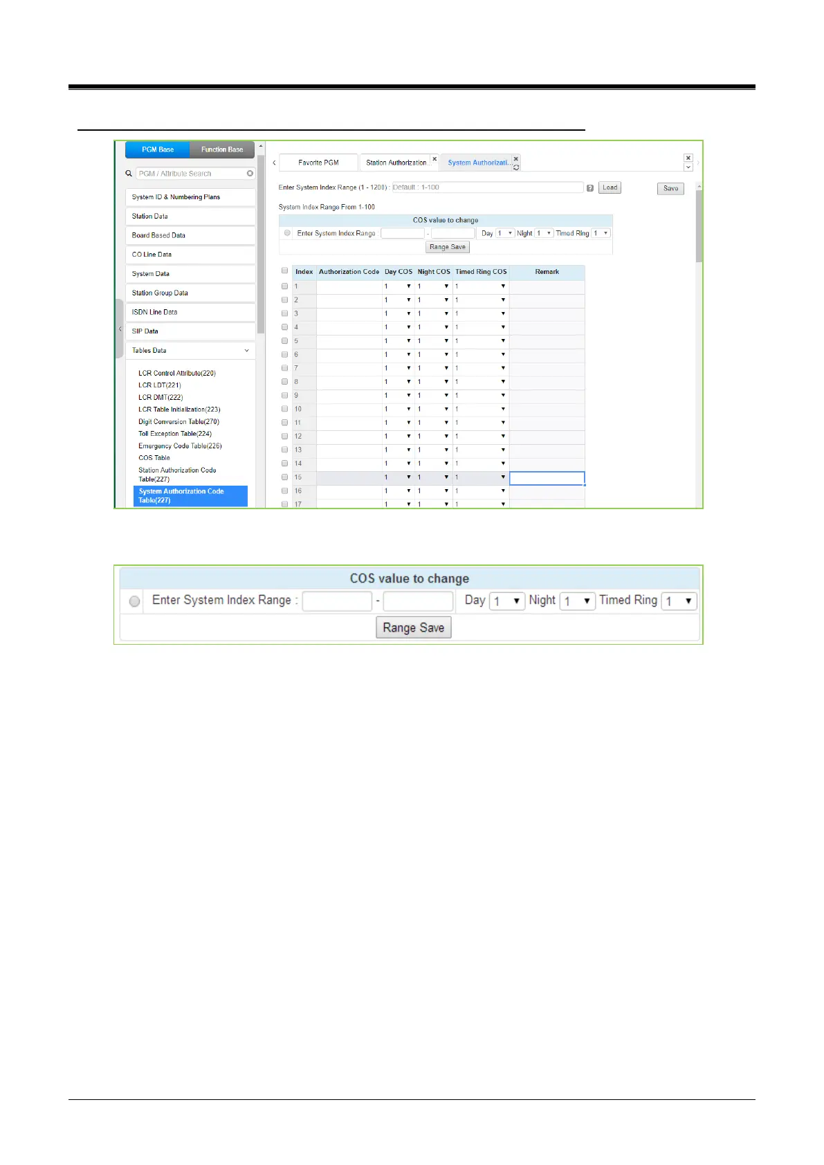This screenshot has height=1165, width=824.
Task: Check the checkbox for index 1
Action: [284, 286]
